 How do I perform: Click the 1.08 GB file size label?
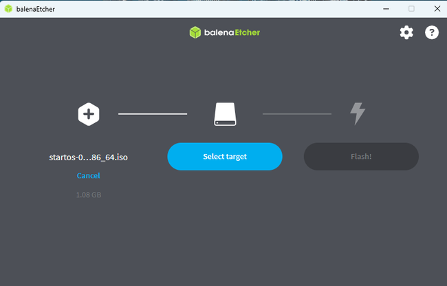[88, 195]
